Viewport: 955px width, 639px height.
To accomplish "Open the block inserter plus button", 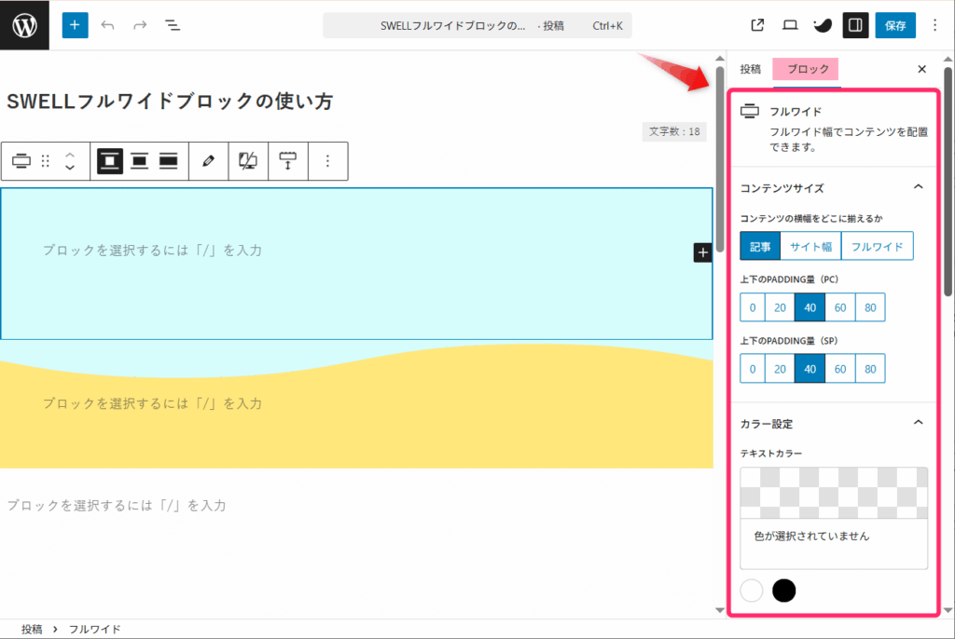I will pyautogui.click(x=75, y=25).
